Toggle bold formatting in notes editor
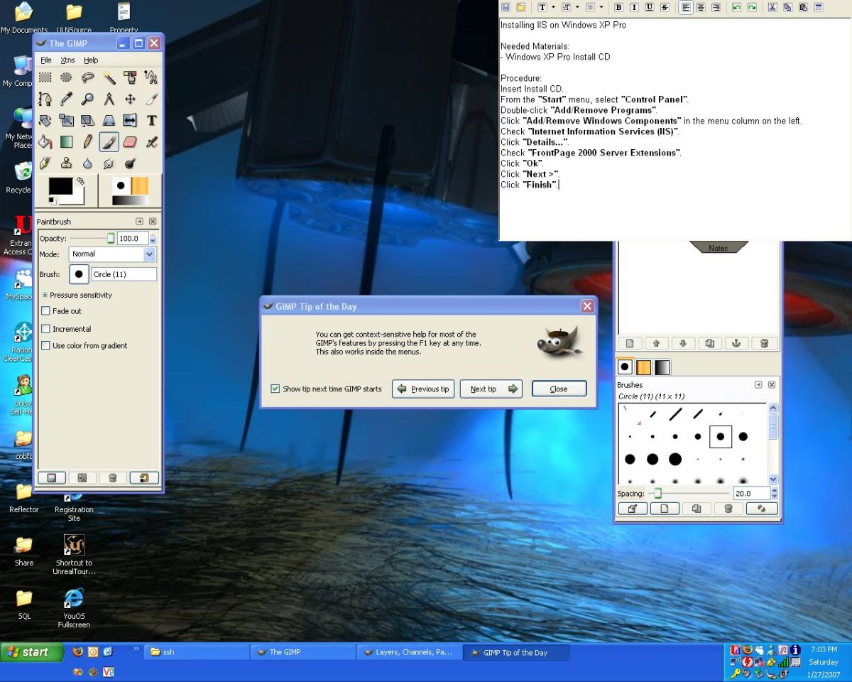The image size is (852, 682). pos(618,7)
